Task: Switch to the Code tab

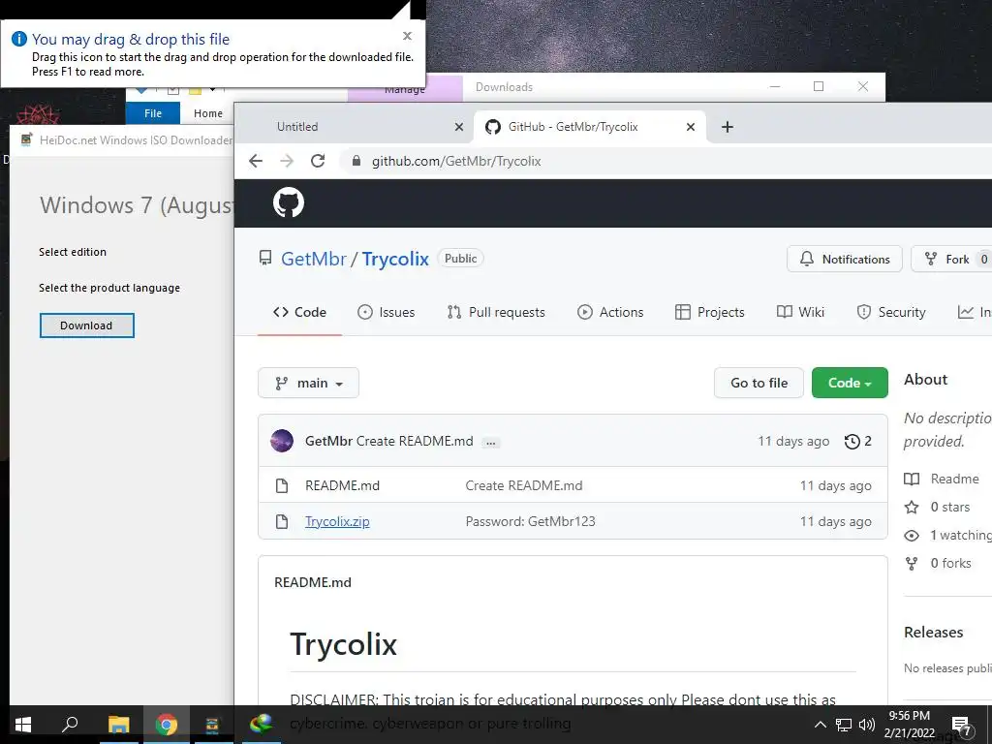Action: 300,312
